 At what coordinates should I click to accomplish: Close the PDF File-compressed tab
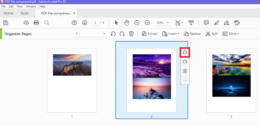(x=74, y=13)
